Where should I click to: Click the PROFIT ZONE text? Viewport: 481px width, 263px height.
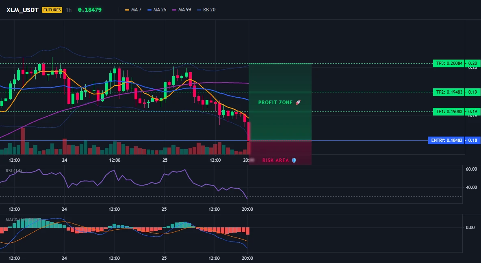tap(275, 103)
